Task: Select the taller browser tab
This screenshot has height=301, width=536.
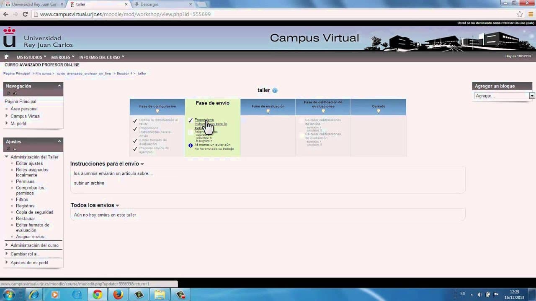Action: 99,4
